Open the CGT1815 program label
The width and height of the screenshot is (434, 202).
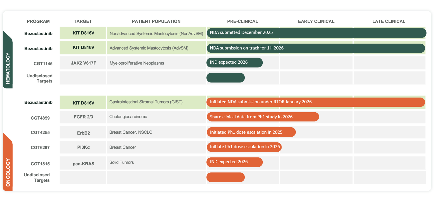click(40, 164)
